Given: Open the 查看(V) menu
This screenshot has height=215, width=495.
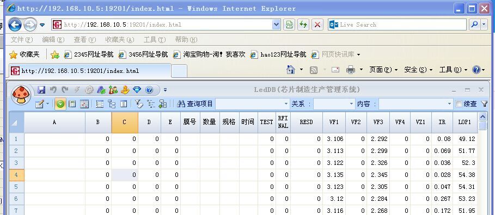Looking at the screenshot, I should click(85, 40).
